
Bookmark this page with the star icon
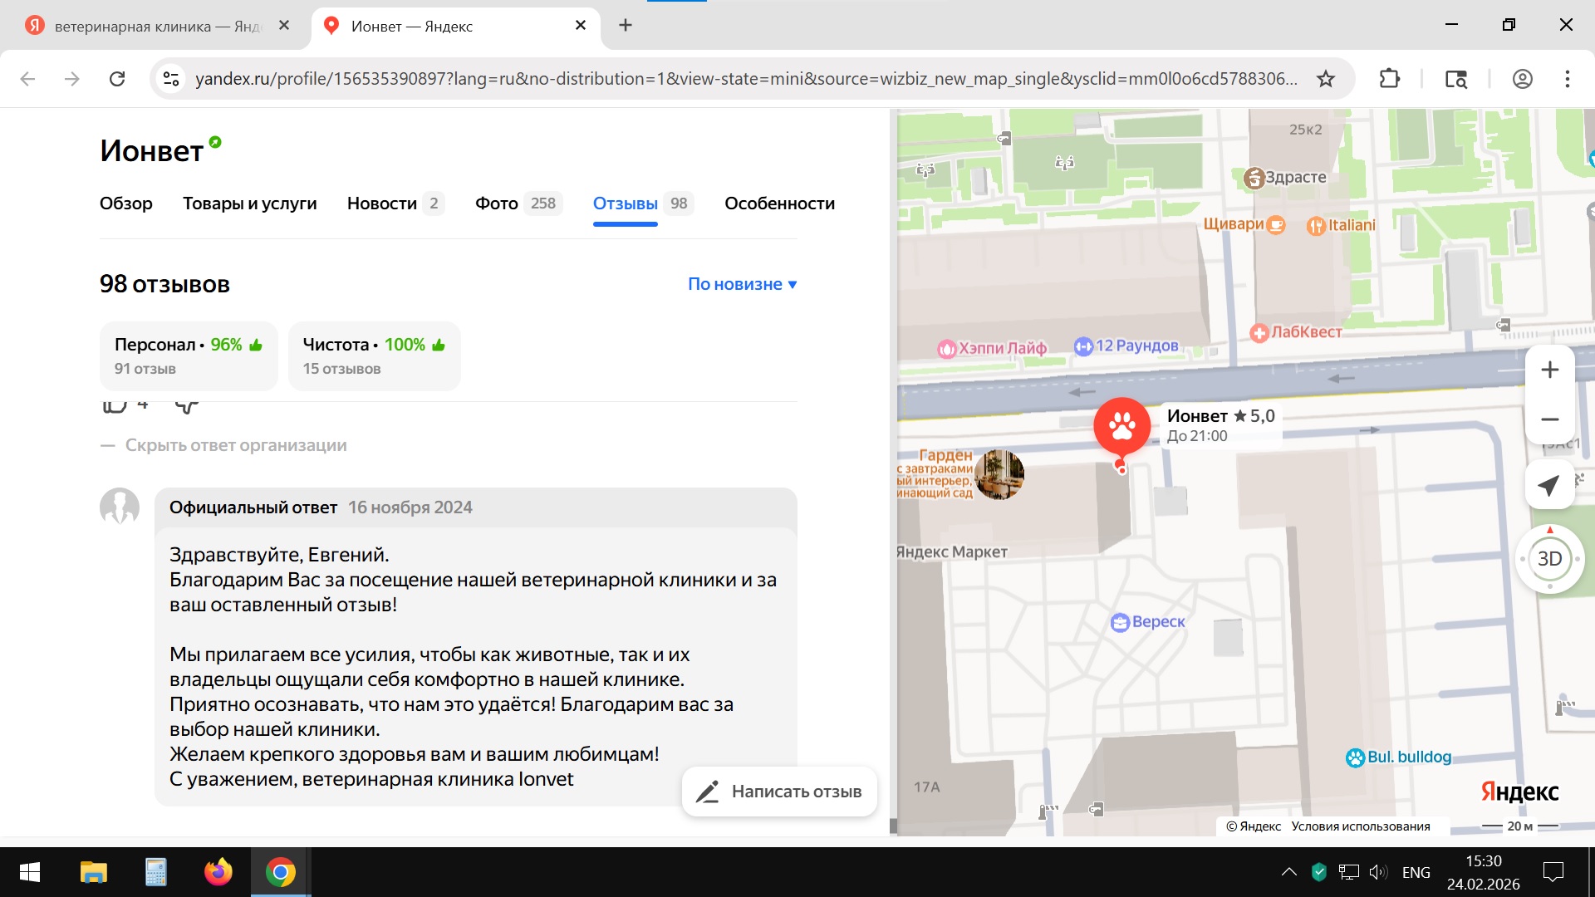[1326, 79]
